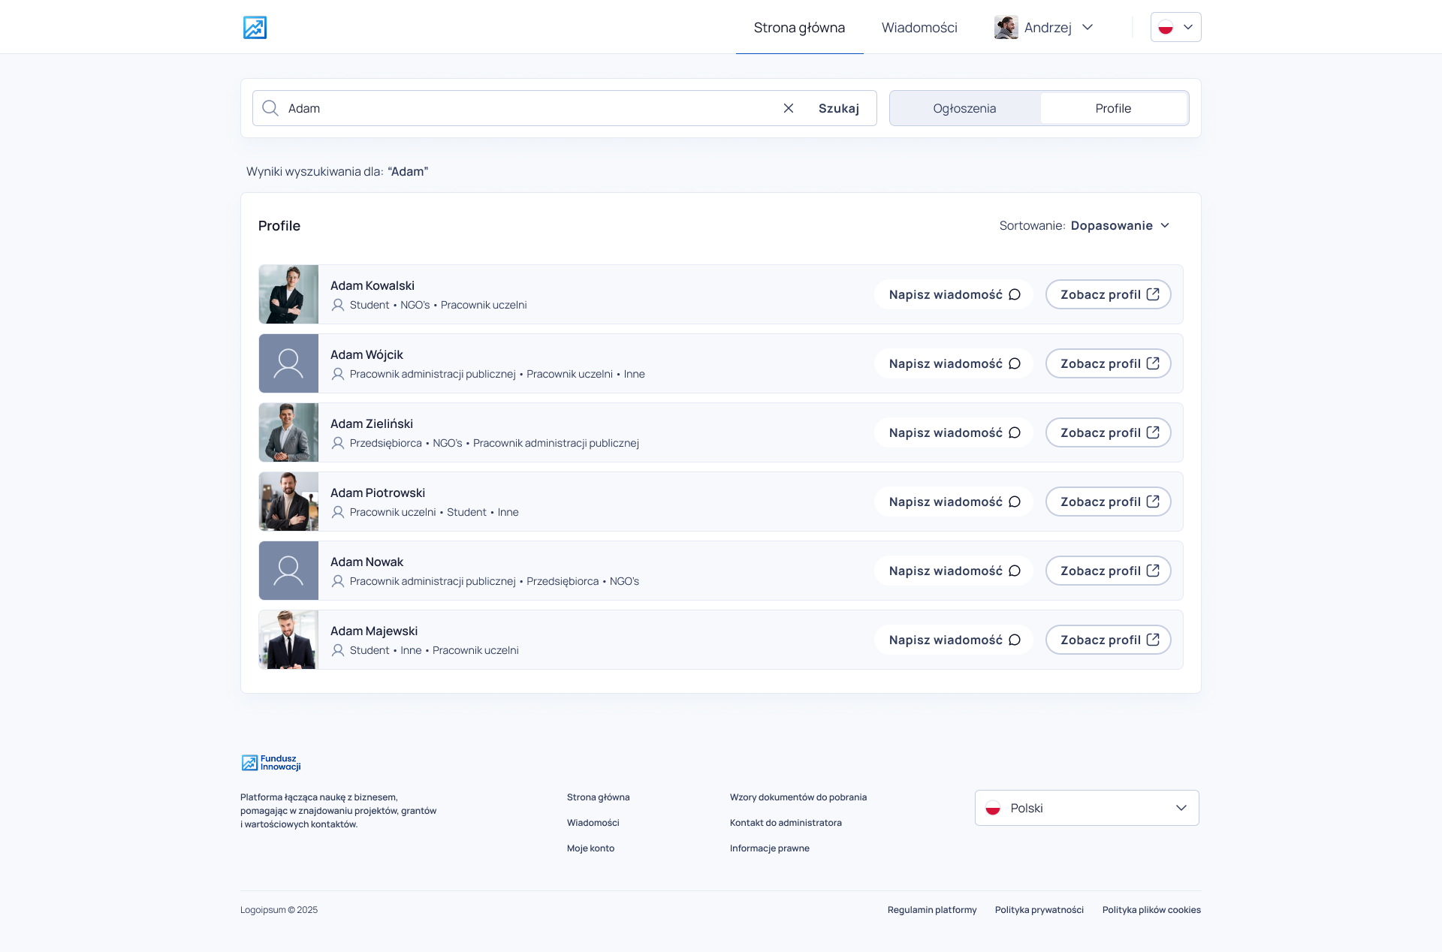Viewport: 1442px width, 952px height.
Task: View Adam Kowalski's profile
Action: tap(1109, 294)
